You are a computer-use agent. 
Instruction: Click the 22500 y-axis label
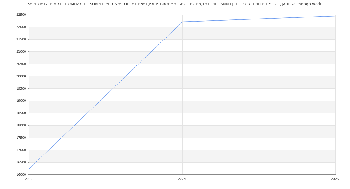click(21, 15)
